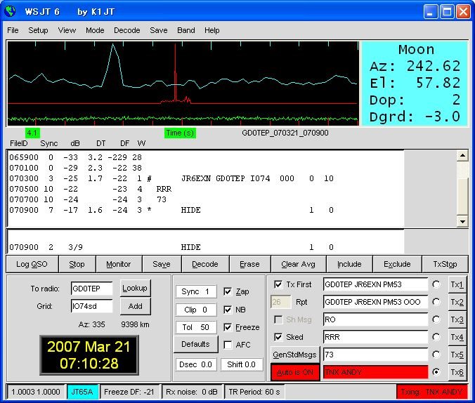Click the red Auto is ON button

[x=295, y=372]
